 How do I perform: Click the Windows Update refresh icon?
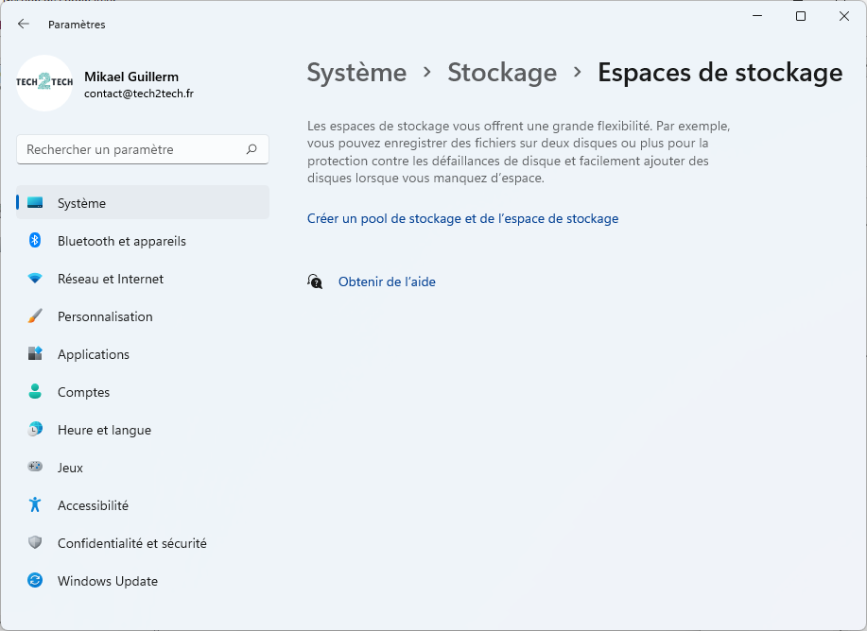[x=35, y=580]
